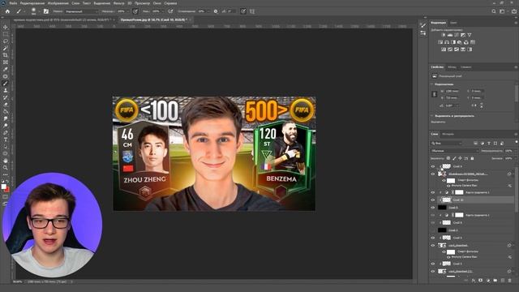Toggle visibility of the upper smart object layer
This screenshot has height=292, width=519.
click(432, 174)
